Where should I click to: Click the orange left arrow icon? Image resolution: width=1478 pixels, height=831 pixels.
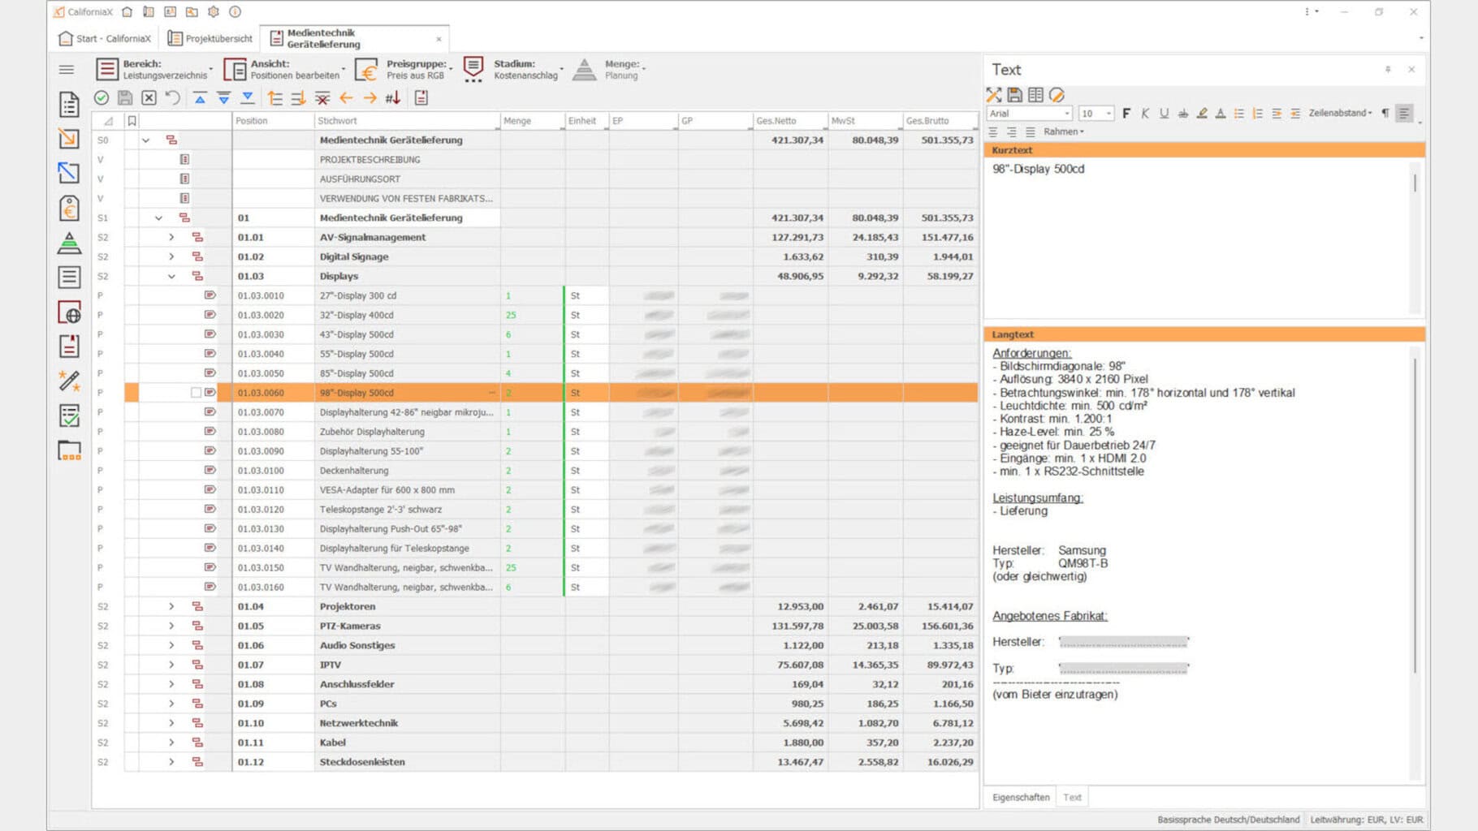click(x=346, y=98)
